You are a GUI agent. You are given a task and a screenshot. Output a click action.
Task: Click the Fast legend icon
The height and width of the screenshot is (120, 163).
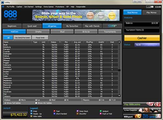54,111
